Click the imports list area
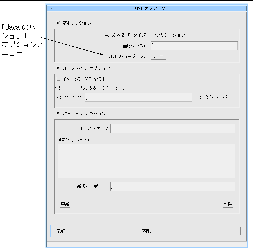This screenshot has width=253, height=249. pyautogui.click(x=147, y=161)
